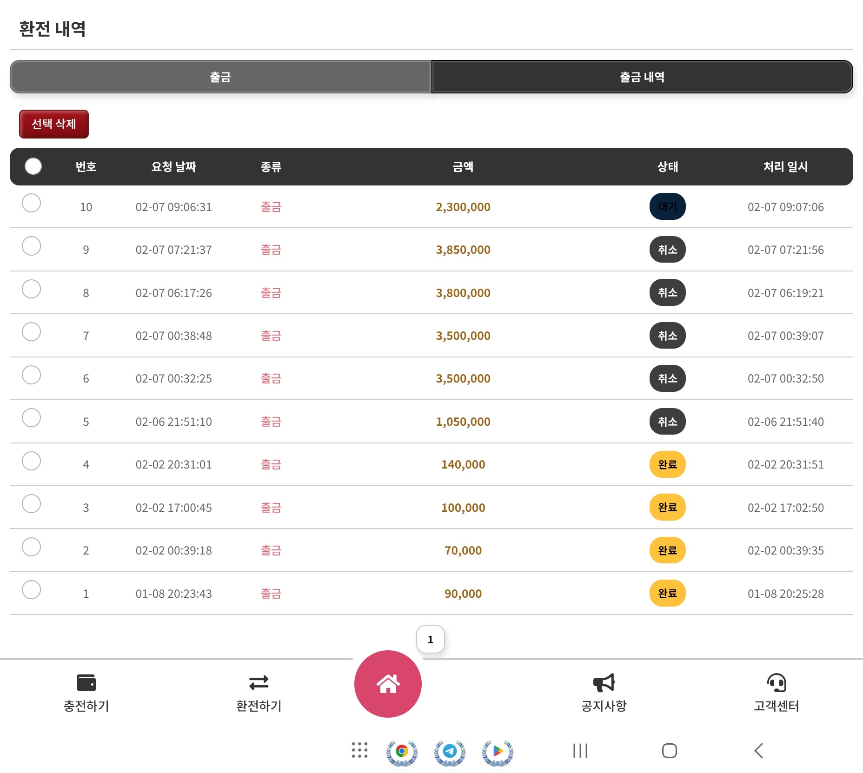This screenshot has height=773, width=863.
Task: Click the 대기 status badge on row 10
Action: (x=667, y=206)
